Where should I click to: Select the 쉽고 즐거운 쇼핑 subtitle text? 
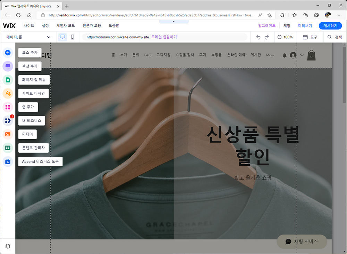[253, 177]
